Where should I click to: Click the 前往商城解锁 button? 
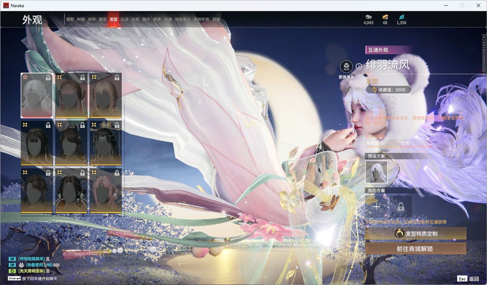[415, 249]
